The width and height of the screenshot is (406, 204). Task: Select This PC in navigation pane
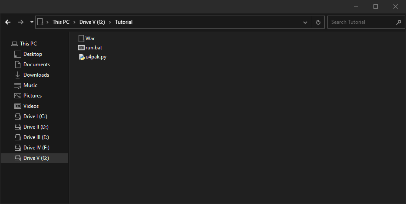tap(28, 44)
